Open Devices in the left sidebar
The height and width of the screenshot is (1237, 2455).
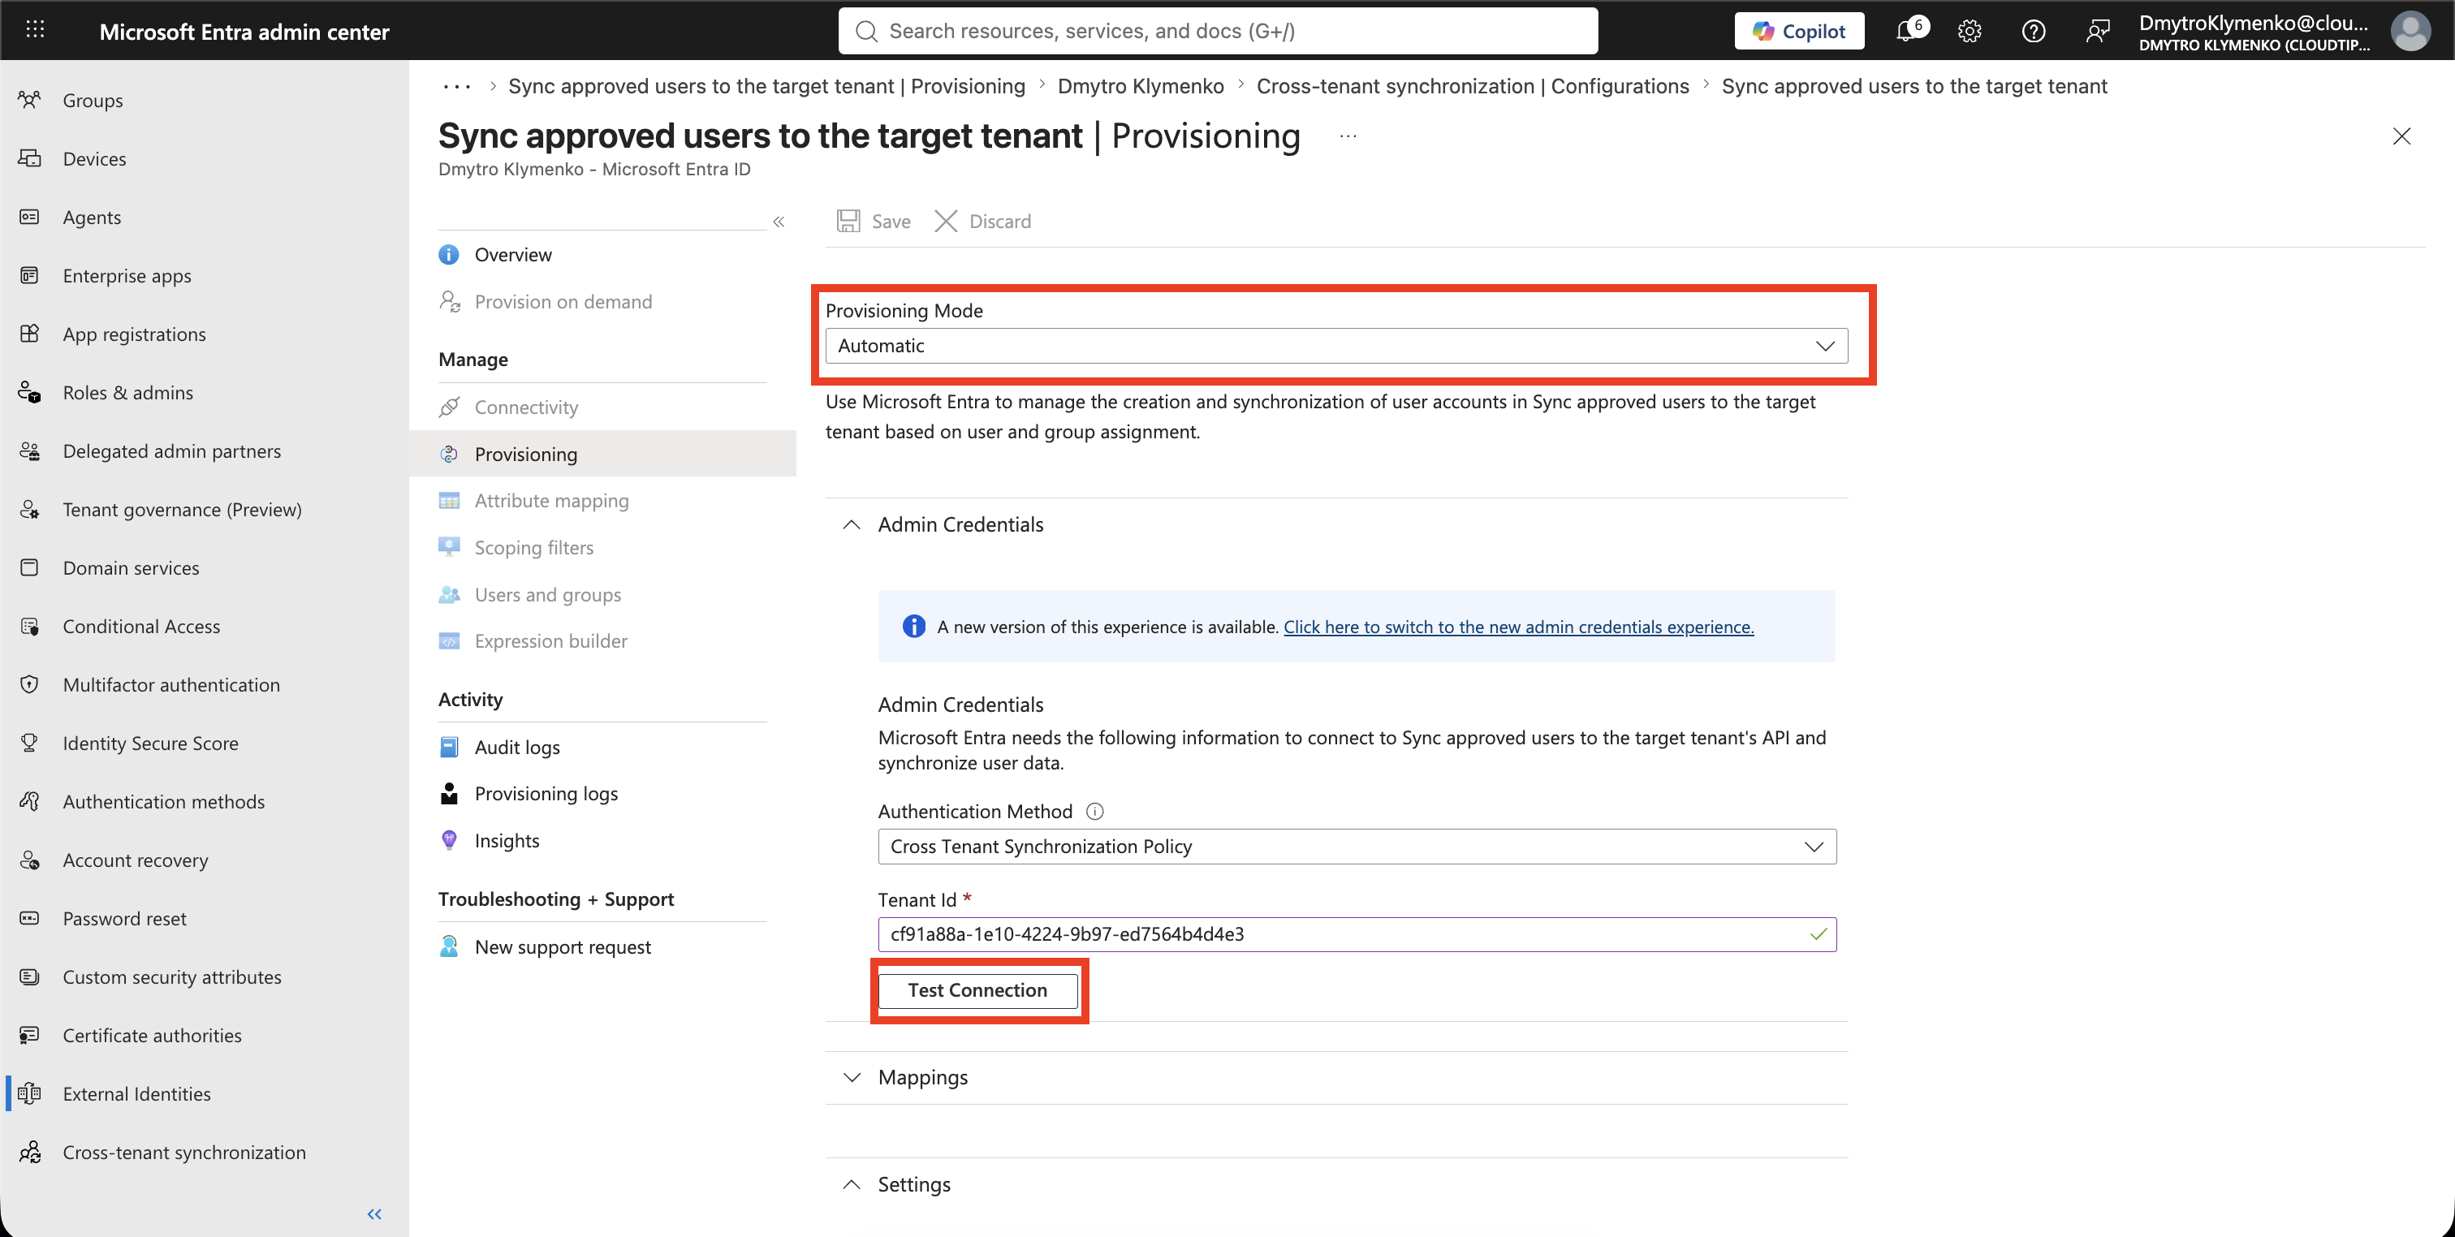pos(94,158)
